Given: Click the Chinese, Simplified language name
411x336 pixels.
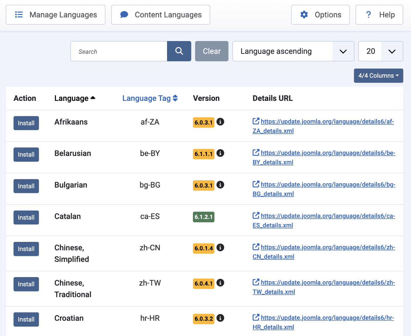Looking at the screenshot, I should [x=72, y=253].
